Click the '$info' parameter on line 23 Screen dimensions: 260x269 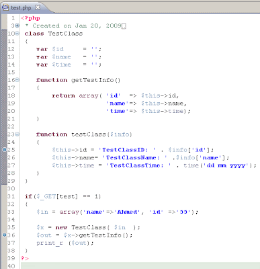[120, 134]
